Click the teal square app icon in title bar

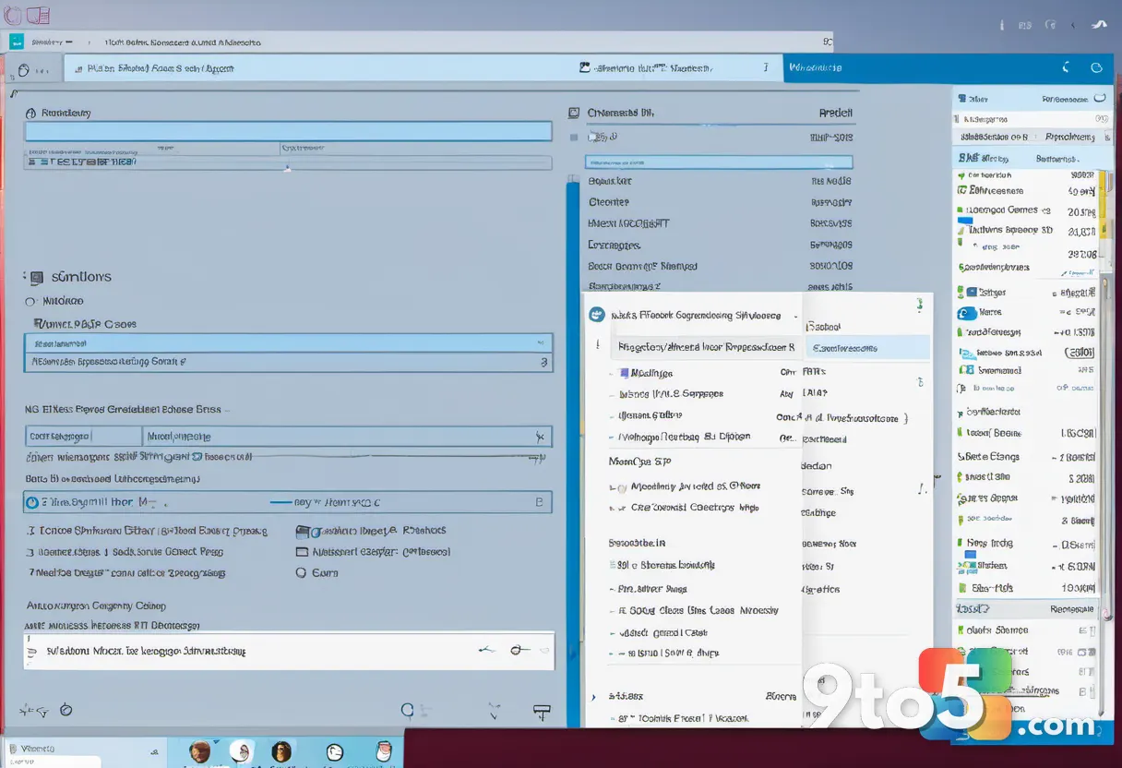point(17,42)
